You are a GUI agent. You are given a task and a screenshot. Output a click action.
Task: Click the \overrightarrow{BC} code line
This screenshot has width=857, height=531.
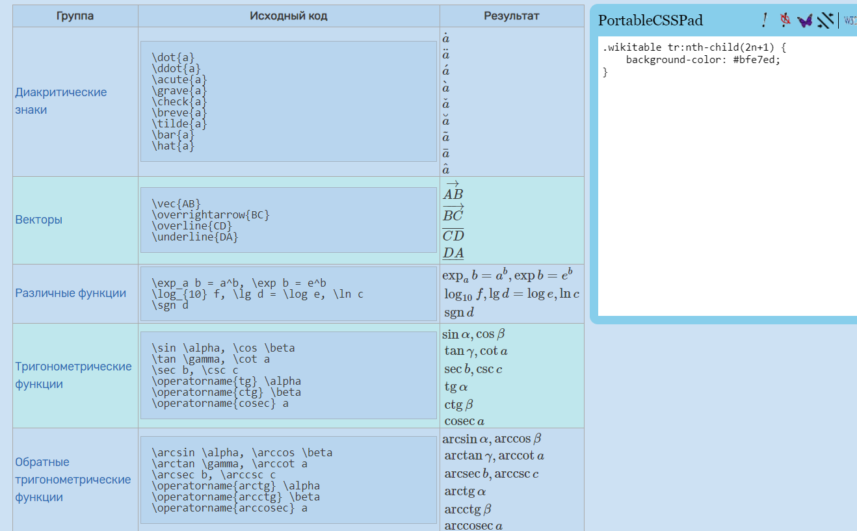(211, 215)
